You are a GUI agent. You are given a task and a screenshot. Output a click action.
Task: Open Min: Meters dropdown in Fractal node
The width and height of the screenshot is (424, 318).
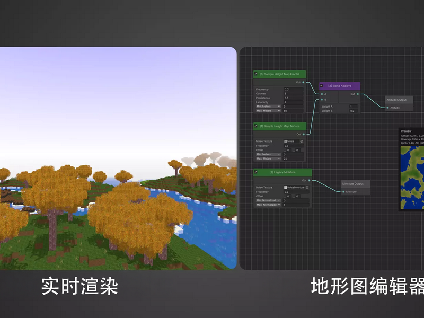(268, 107)
